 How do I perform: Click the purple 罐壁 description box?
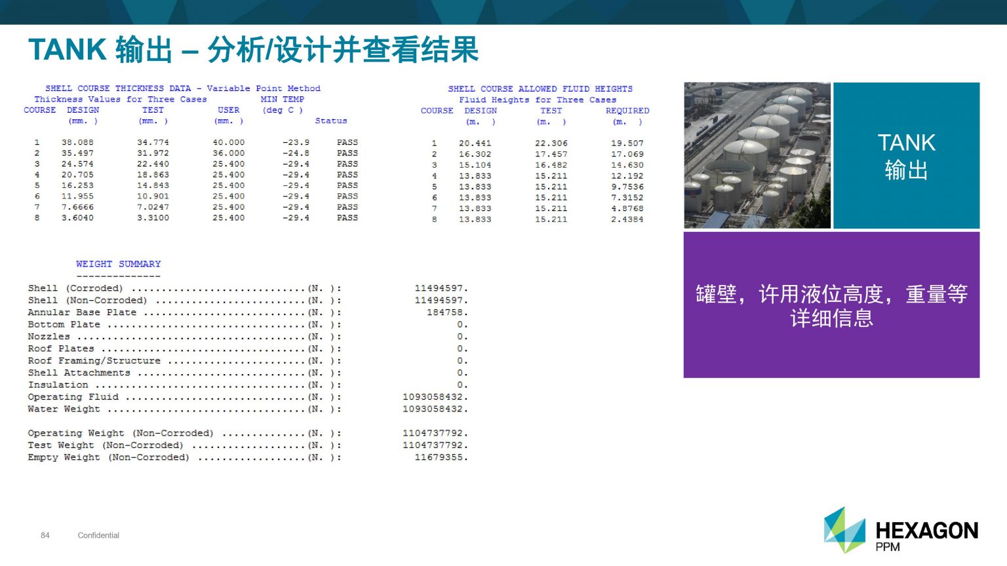pos(831,305)
